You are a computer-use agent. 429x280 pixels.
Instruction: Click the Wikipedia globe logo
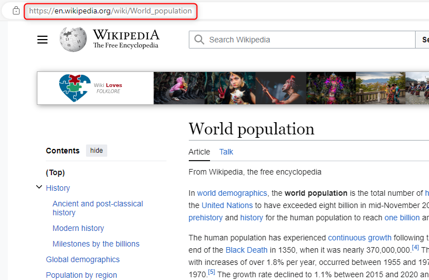(73, 40)
